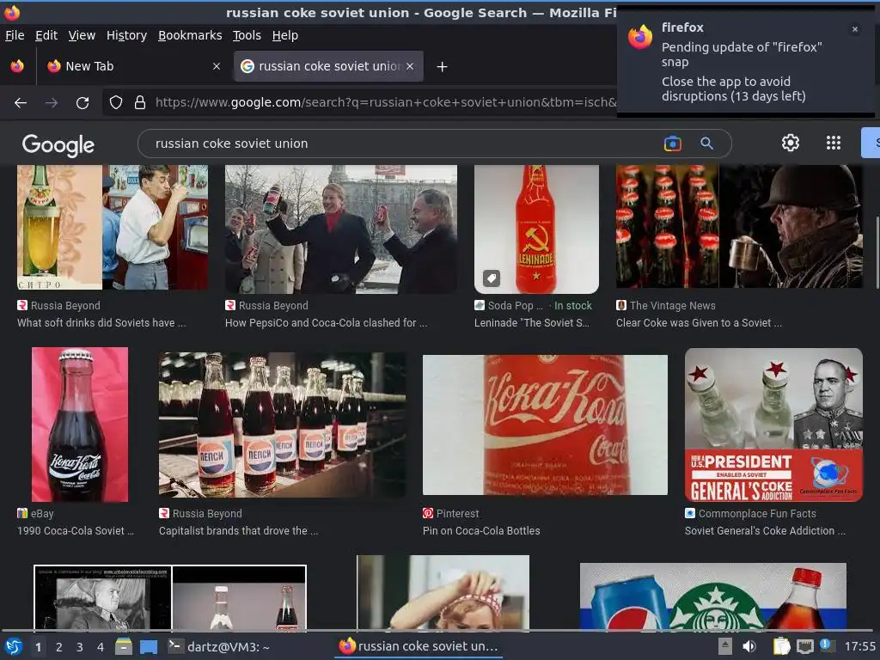Open "Capitalist brands that drove the" result
The image size is (880, 660).
point(239,531)
